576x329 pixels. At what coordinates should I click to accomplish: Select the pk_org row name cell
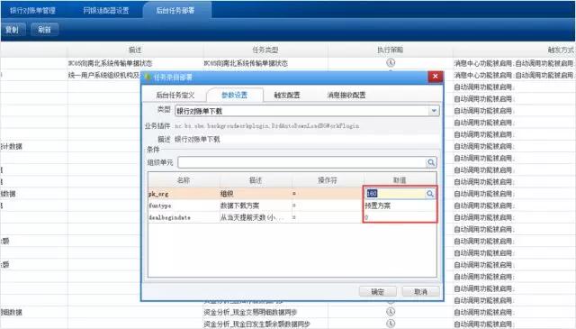pyautogui.click(x=184, y=194)
